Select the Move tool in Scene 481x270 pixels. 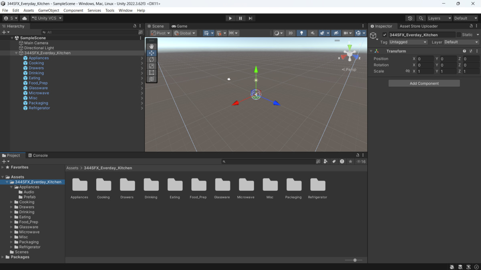tap(152, 53)
